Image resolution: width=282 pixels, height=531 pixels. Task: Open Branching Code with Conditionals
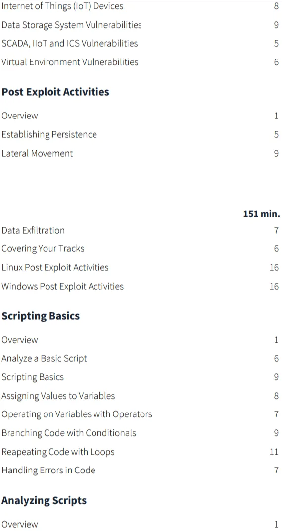(x=69, y=433)
